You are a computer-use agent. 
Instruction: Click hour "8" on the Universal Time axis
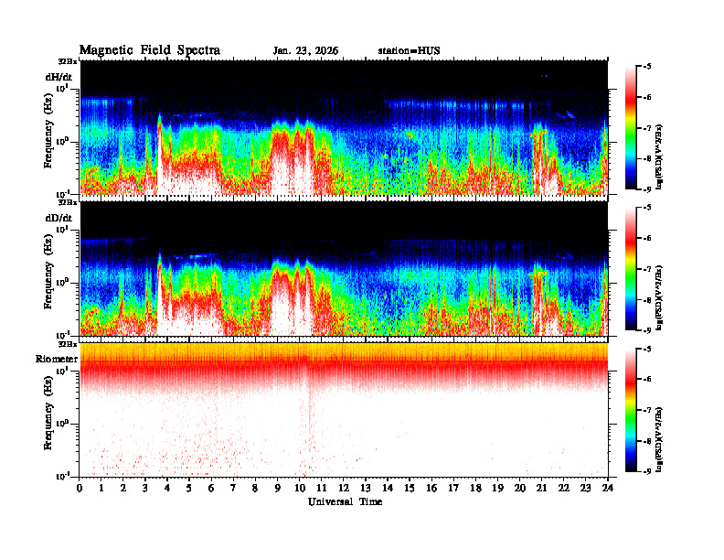pos(255,488)
